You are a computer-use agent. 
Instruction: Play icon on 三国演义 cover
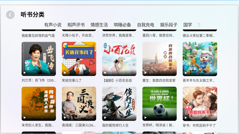65,117
